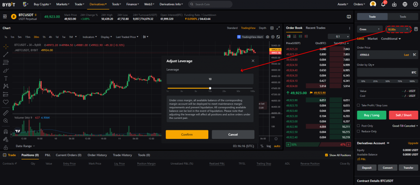Lock all drawing tools

pyautogui.click(x=6, y=147)
